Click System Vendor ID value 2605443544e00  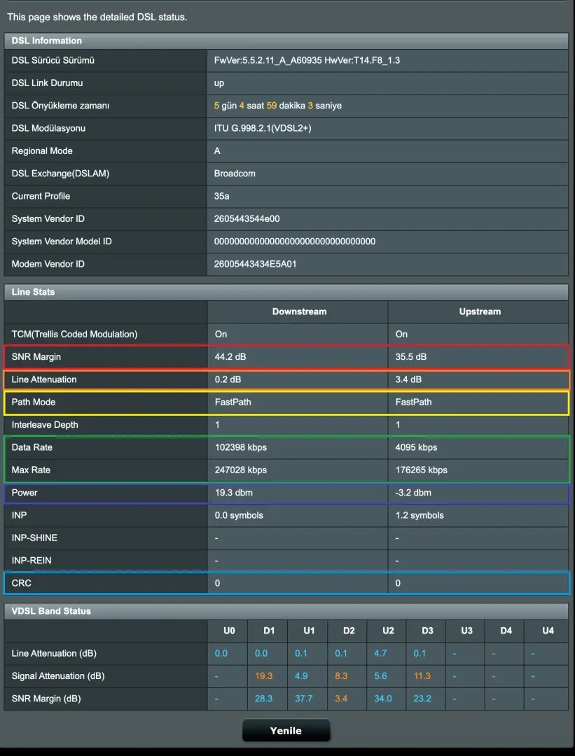tap(247, 219)
